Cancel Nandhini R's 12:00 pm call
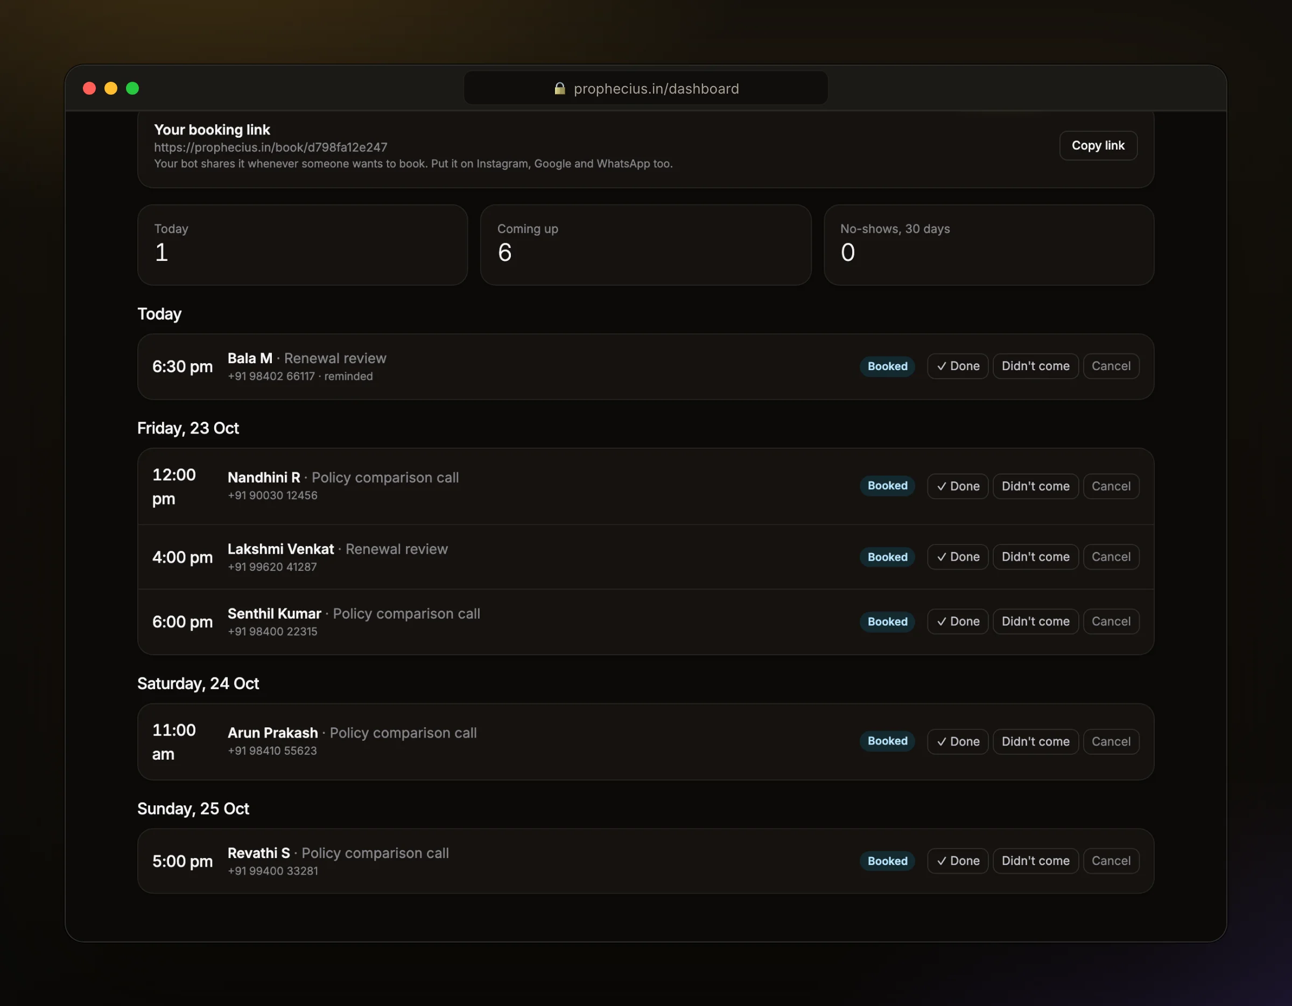Screen dimensions: 1292x1006 point(1111,486)
